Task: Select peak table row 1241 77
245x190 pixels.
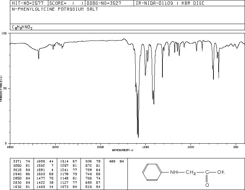Action: (x=69, y=170)
